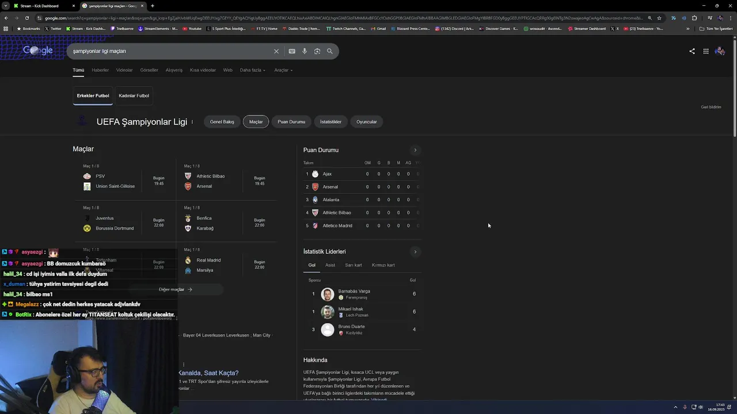
Task: Submit search with the magnifier icon
Action: click(x=330, y=51)
